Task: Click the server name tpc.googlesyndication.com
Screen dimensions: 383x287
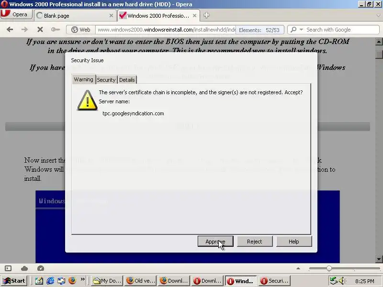Action: [133, 113]
